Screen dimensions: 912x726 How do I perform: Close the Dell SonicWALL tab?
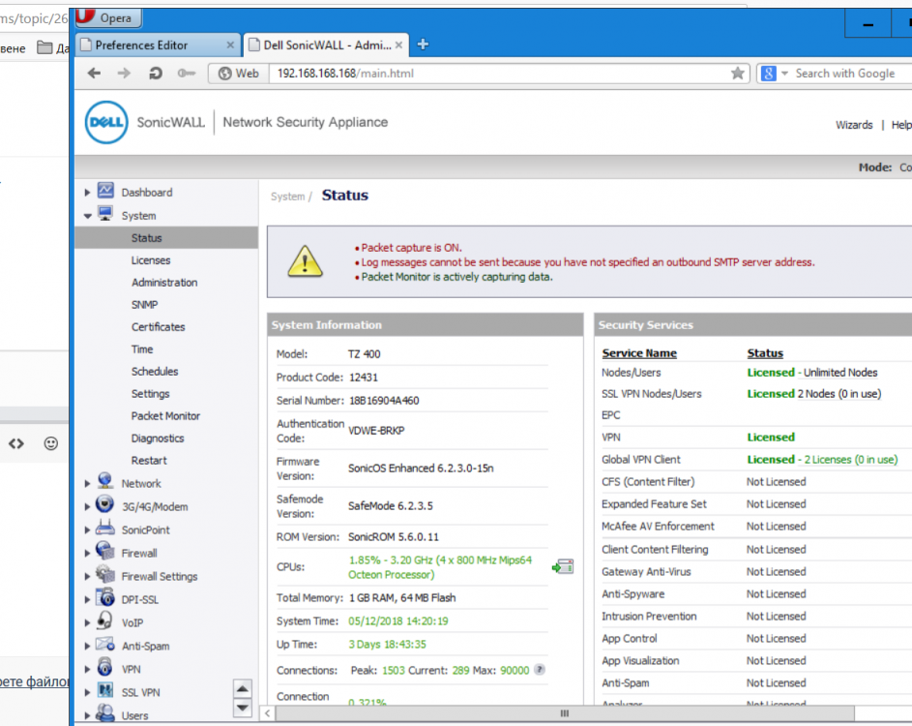[x=398, y=45]
